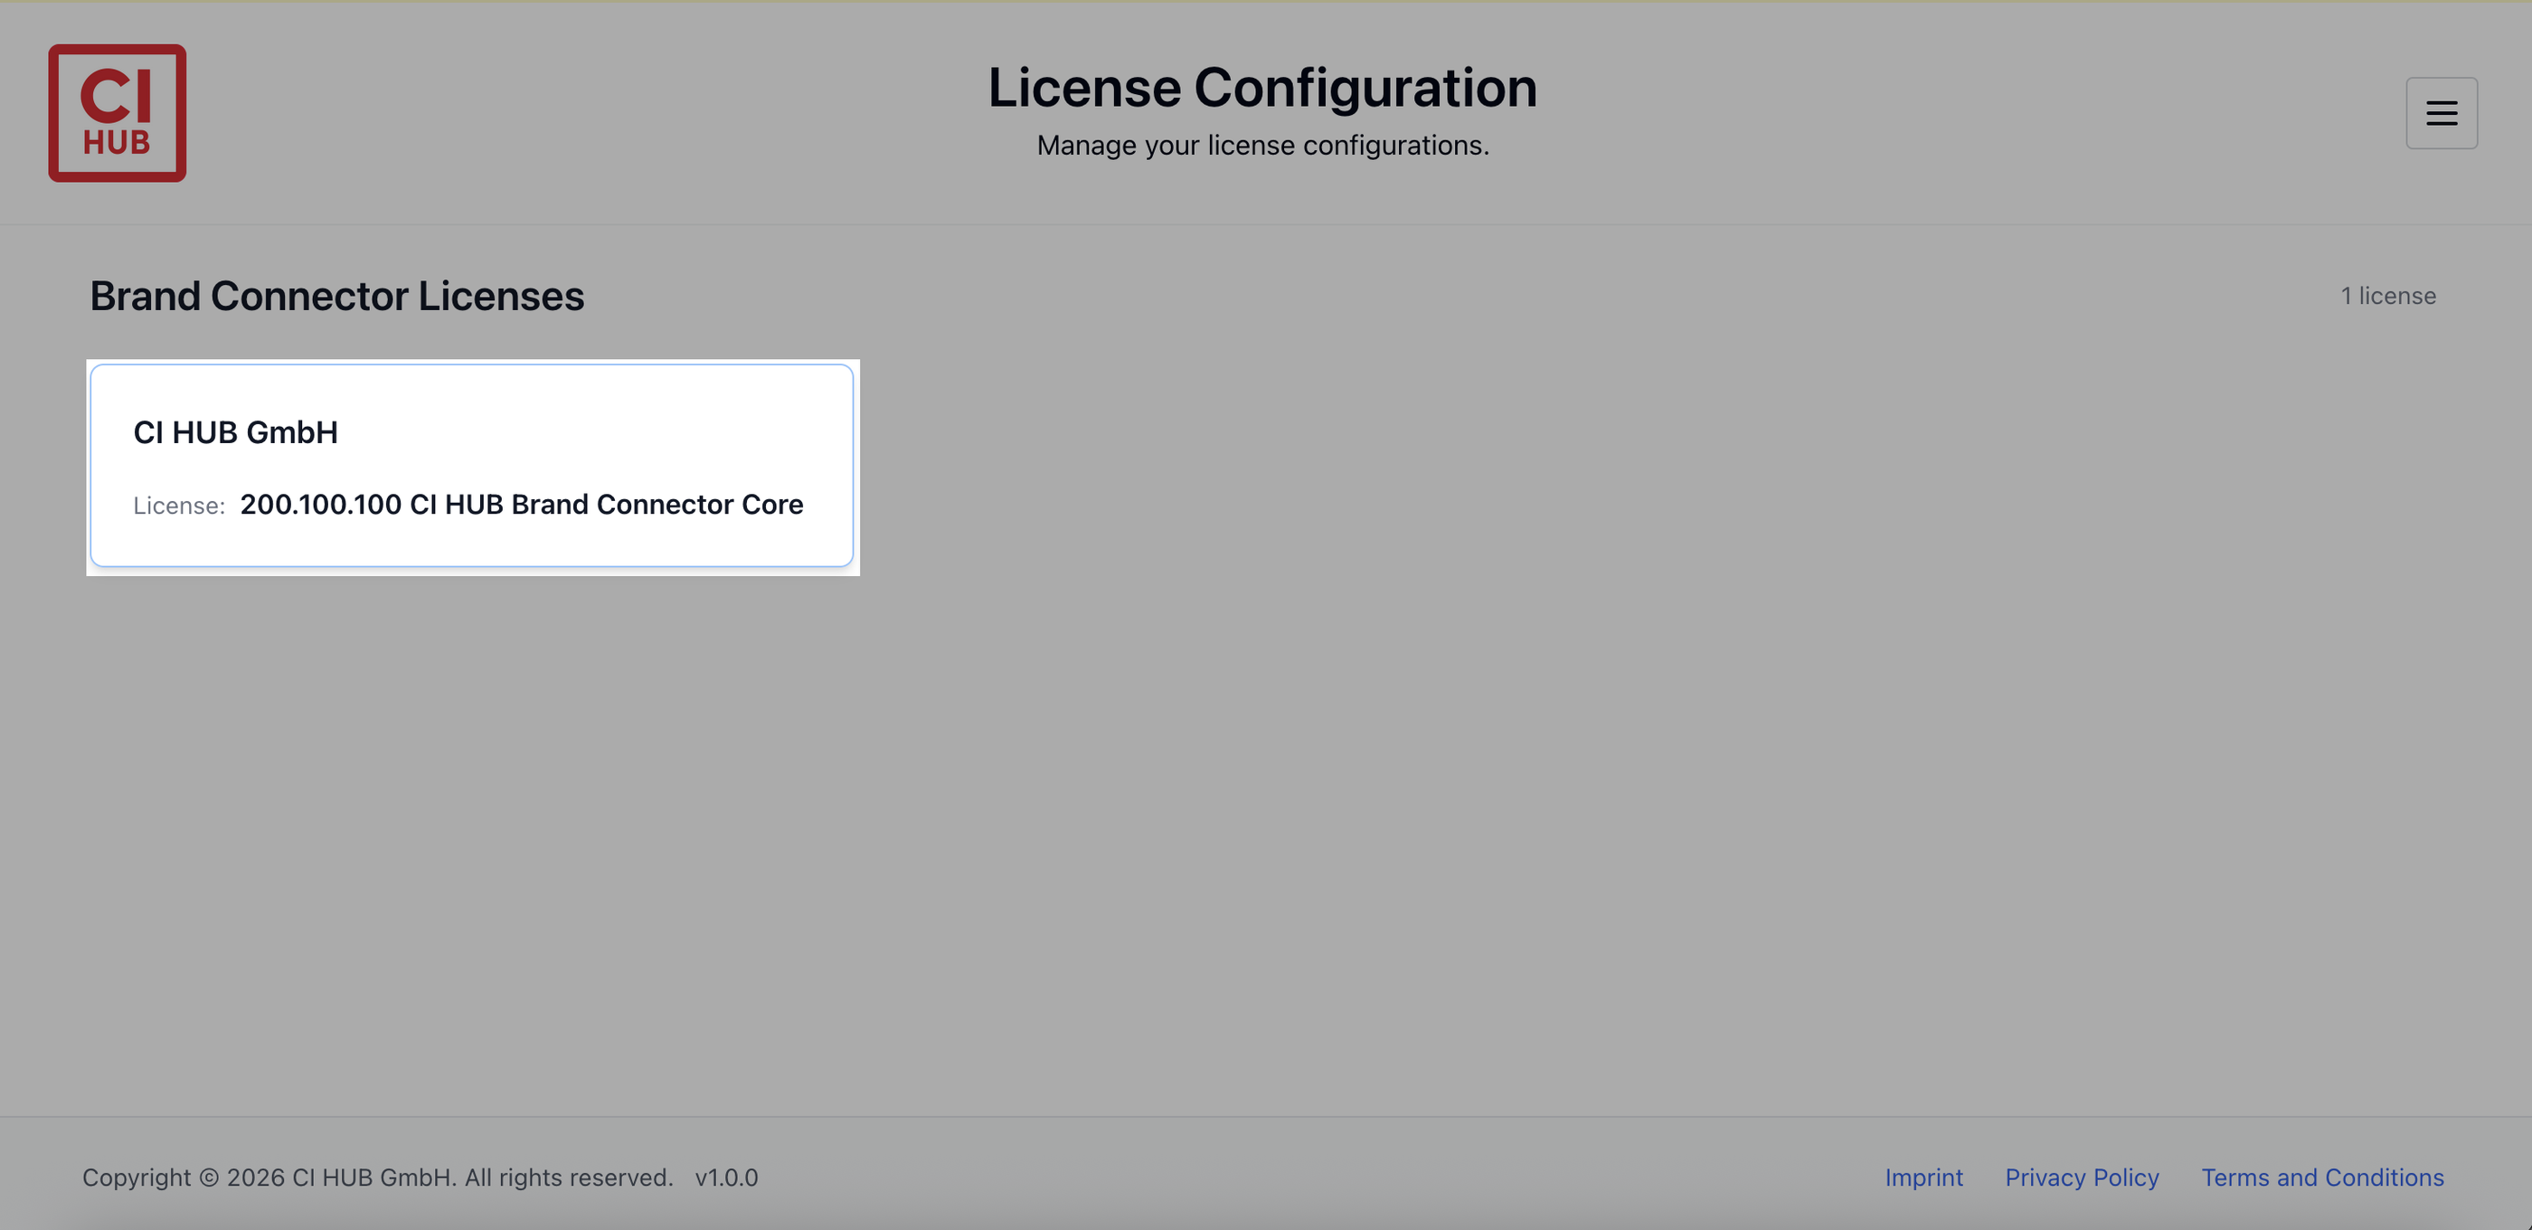Open the hamburger menu
Image resolution: width=2532 pixels, height=1230 pixels.
[2441, 113]
